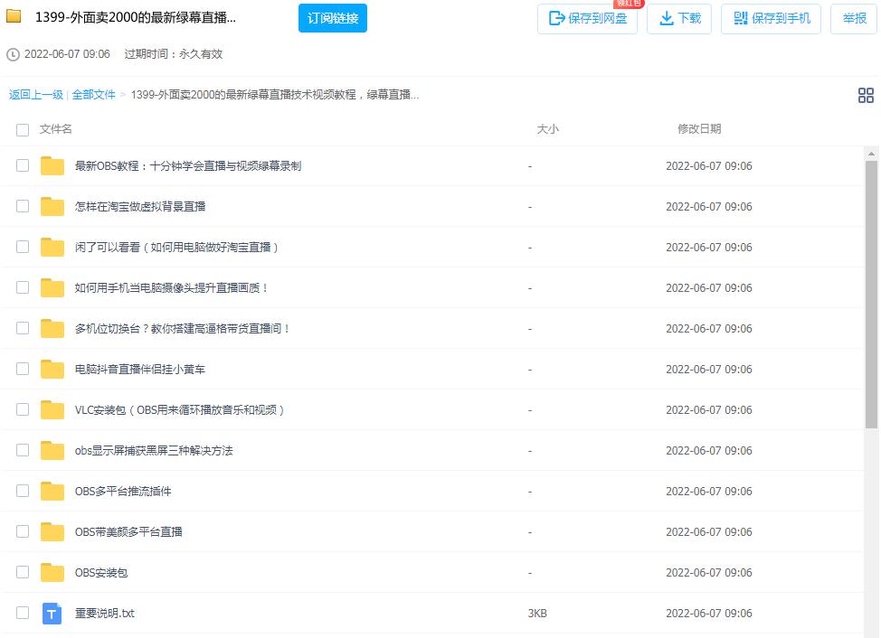Select checkbox for OBS安装包 folder

click(23, 572)
